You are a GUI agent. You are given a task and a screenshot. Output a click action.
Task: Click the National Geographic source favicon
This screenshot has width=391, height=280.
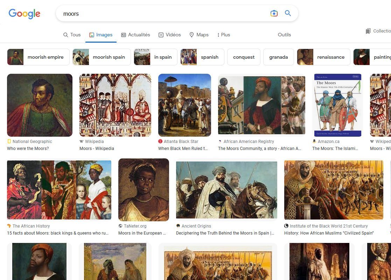(9, 141)
